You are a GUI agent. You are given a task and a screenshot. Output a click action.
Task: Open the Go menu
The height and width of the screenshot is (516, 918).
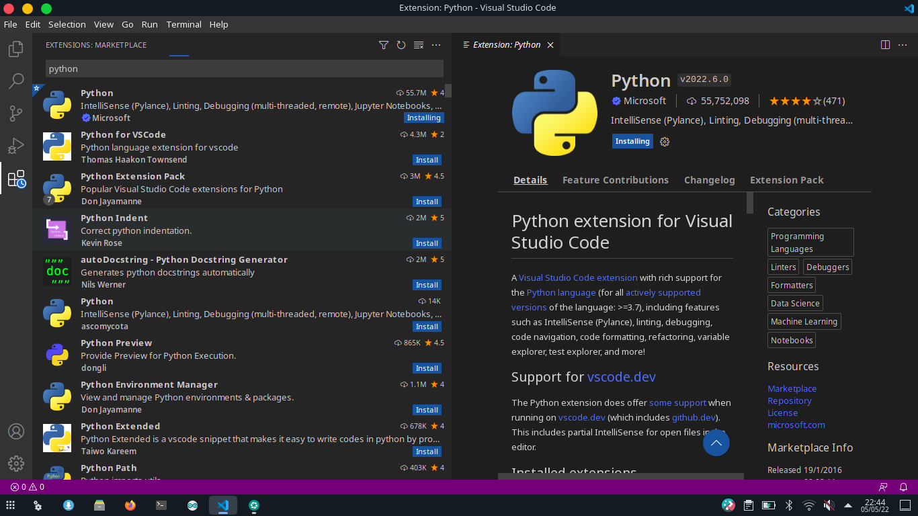click(x=128, y=24)
